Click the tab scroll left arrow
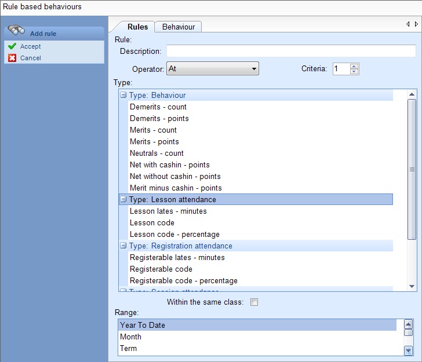Viewport: 422px width, 362px height. [408, 24]
